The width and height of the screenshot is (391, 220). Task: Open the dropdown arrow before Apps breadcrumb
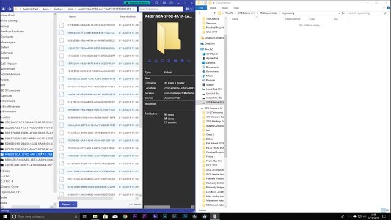(40, 9)
